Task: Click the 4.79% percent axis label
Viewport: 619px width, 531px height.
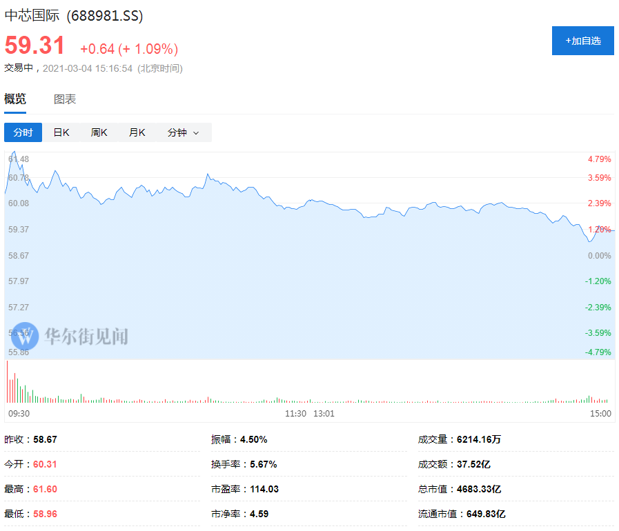Action: (599, 159)
